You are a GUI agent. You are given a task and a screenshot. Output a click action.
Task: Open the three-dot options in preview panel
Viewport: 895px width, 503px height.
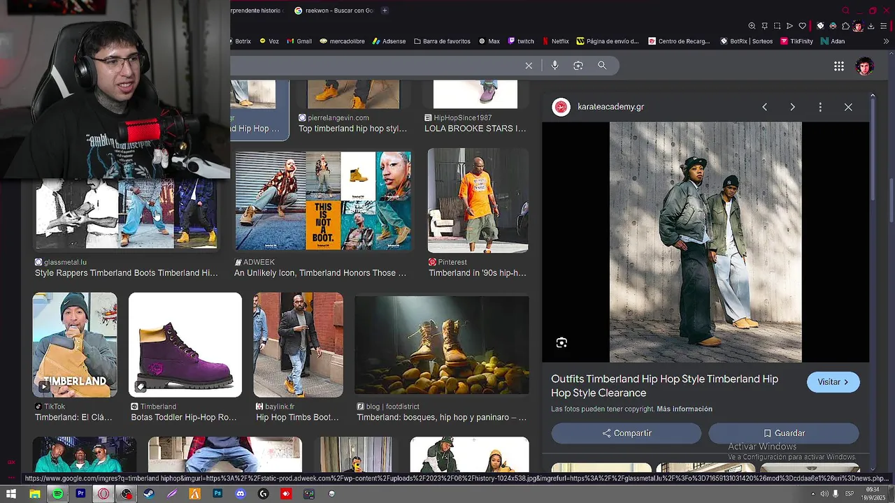click(820, 107)
